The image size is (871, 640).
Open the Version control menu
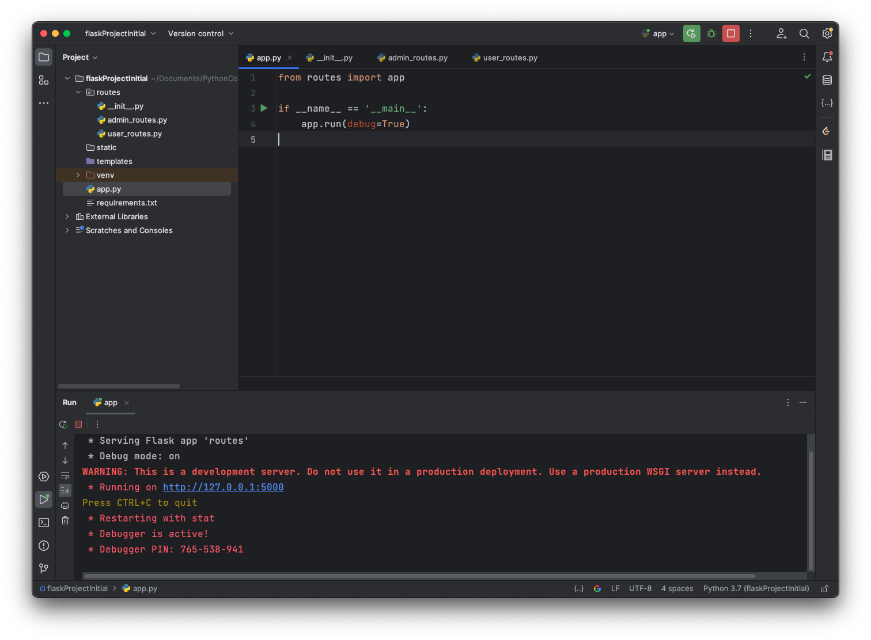click(200, 33)
